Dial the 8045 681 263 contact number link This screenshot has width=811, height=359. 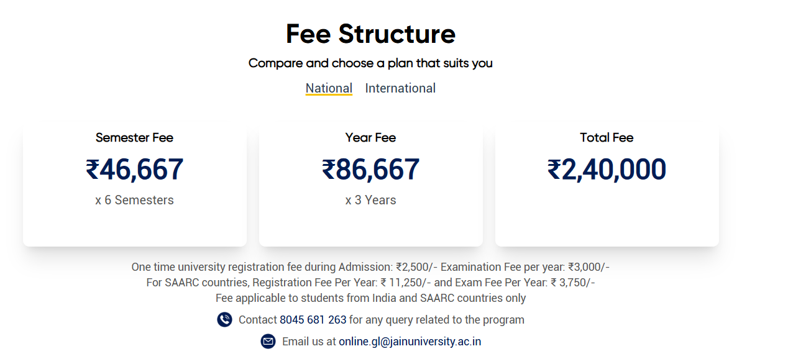[313, 320]
